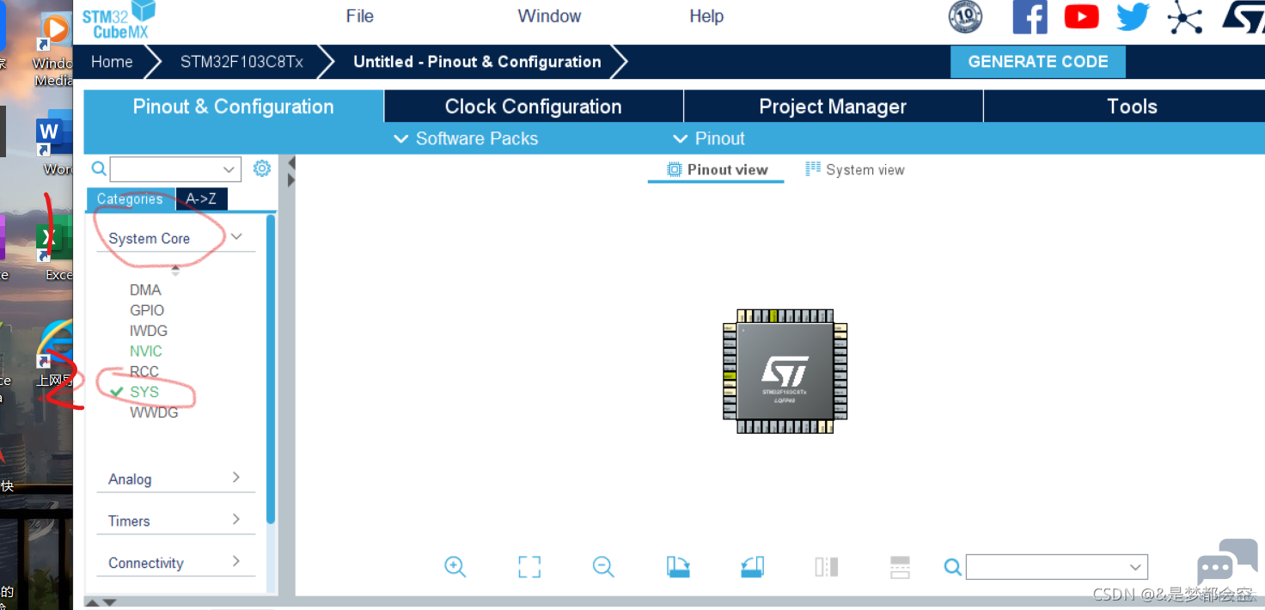Collapse the System Core category

tap(236, 237)
